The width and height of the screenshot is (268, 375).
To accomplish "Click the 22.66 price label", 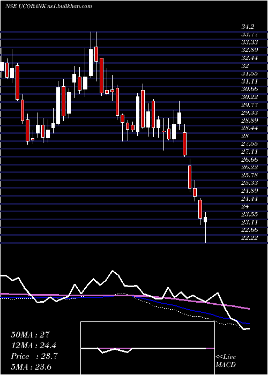I will tap(249, 230).
